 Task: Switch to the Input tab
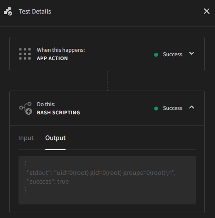[x=26, y=138]
